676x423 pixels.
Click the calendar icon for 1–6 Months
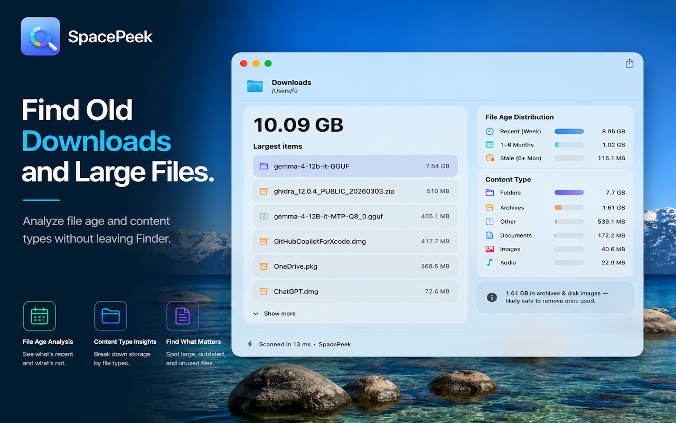(x=490, y=145)
